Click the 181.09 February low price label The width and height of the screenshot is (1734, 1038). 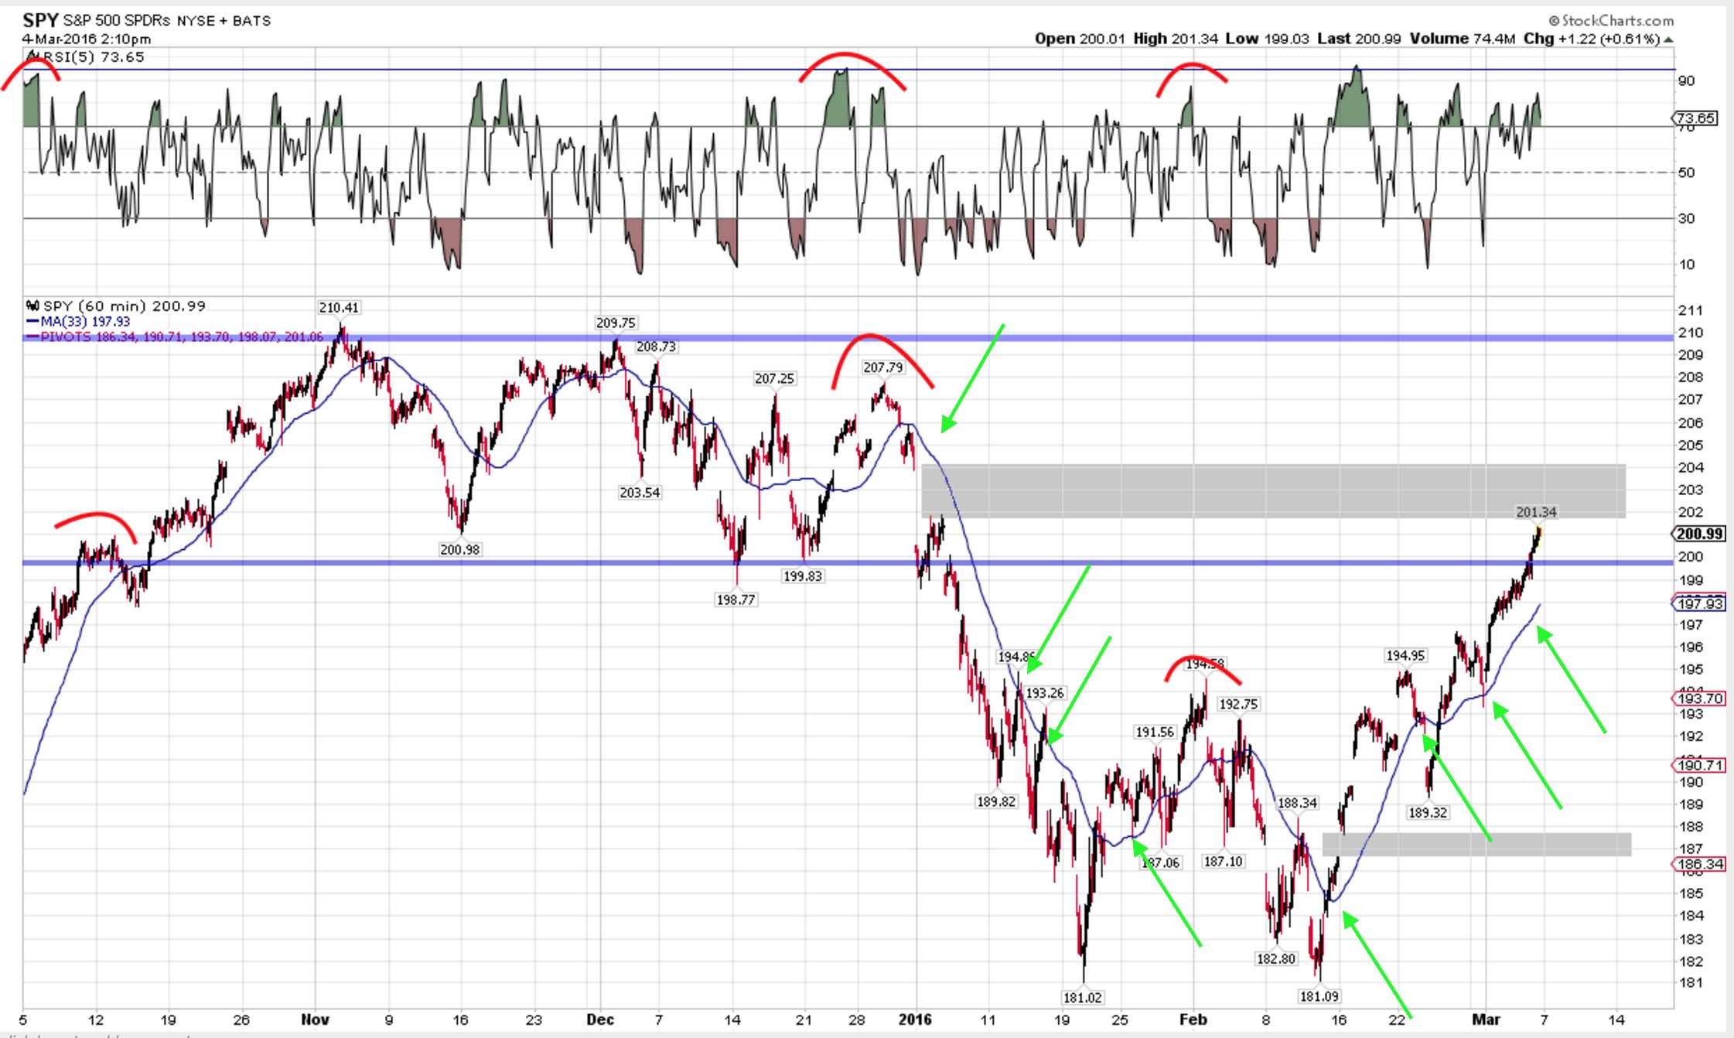(x=1319, y=996)
